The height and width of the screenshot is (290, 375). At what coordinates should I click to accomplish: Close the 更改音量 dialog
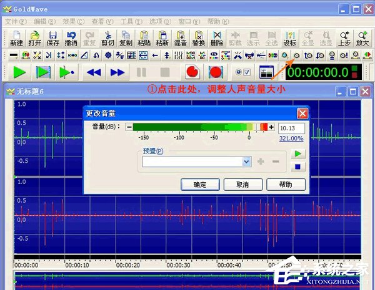302,114
